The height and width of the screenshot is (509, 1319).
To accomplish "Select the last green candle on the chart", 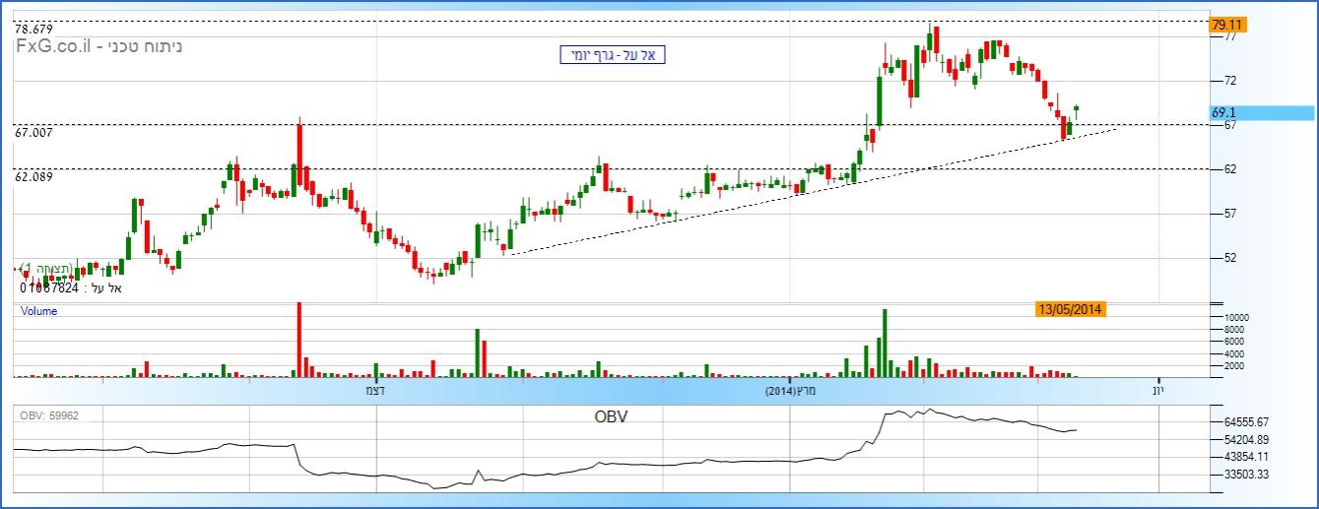I will pos(1077,108).
